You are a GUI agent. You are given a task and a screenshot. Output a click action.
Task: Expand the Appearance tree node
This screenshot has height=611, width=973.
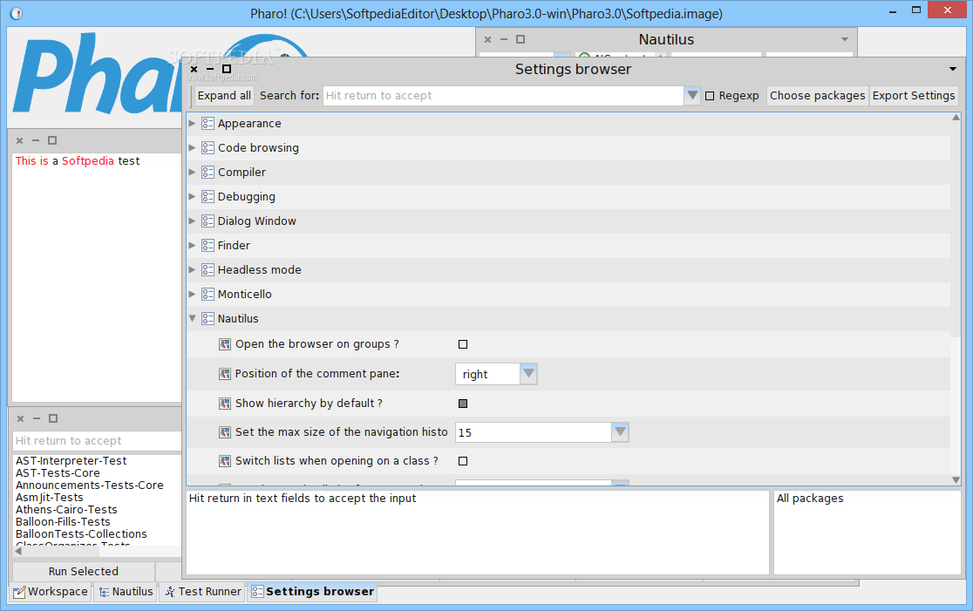click(193, 124)
